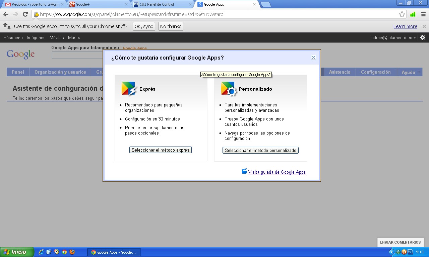Open the Asistencia tab
Image resolution: width=429 pixels, height=257 pixels.
click(340, 72)
